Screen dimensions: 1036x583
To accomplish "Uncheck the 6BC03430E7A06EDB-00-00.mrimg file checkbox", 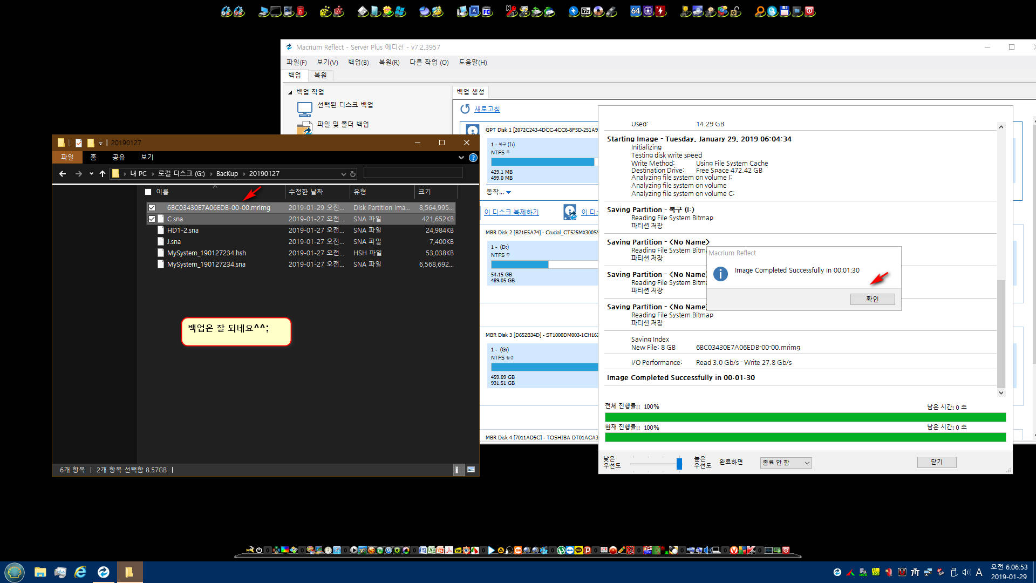I will 152,207.
